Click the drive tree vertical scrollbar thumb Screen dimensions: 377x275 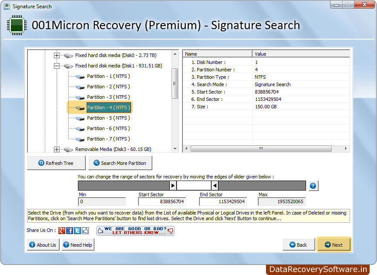[175, 84]
